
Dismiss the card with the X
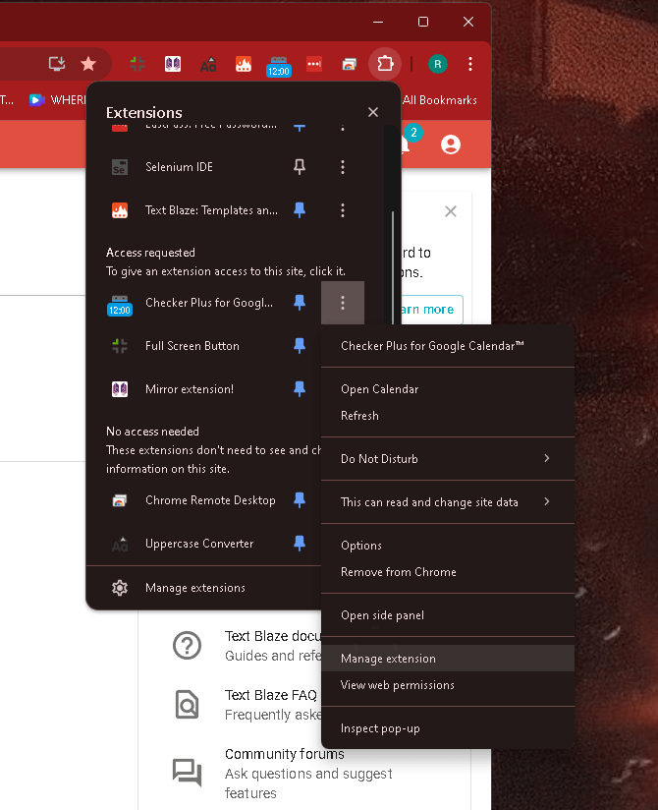(x=451, y=211)
